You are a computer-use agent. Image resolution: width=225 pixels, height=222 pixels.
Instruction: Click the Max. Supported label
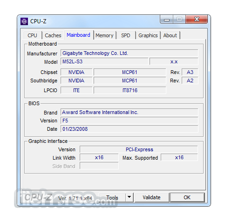pos(140,158)
